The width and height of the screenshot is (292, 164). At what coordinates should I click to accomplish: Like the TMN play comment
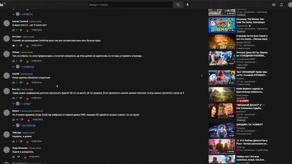coord(13,141)
